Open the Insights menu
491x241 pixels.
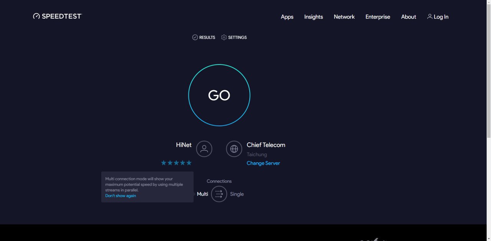(313, 17)
